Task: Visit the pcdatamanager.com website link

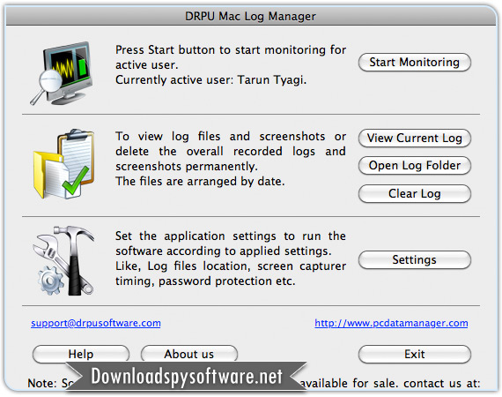Action: 391,323
